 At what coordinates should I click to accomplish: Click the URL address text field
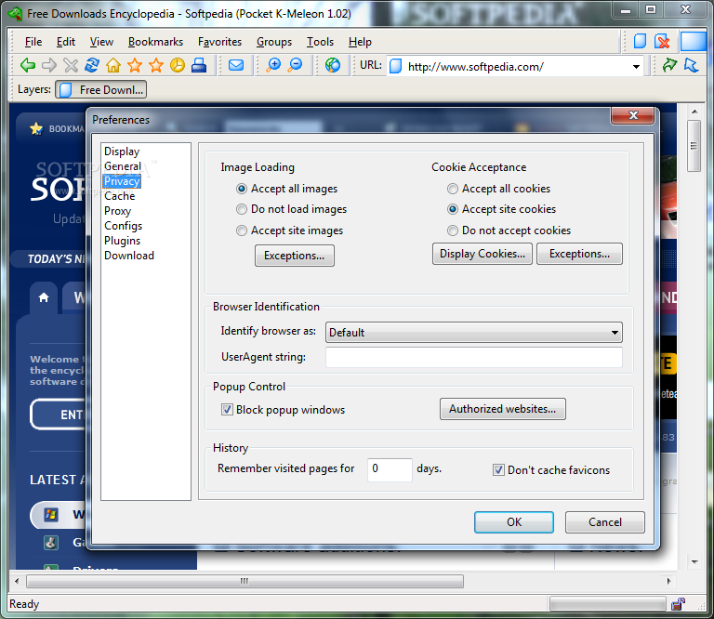click(514, 66)
